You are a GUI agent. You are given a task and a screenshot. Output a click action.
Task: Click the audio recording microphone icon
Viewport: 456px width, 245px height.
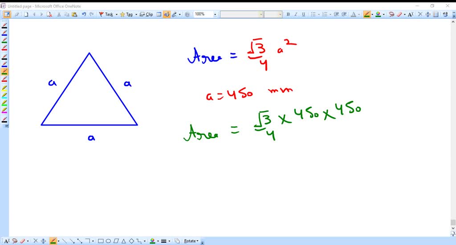pyautogui.click(x=174, y=14)
